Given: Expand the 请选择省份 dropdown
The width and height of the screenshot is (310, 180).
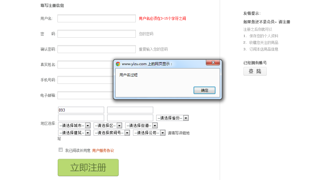Looking at the screenshot, I should [x=172, y=118].
